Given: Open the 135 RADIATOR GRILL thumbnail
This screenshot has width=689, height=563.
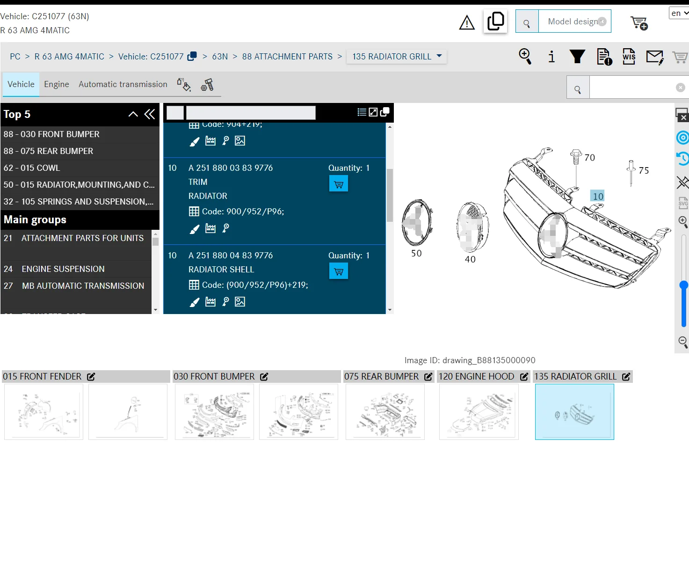Looking at the screenshot, I should [574, 412].
